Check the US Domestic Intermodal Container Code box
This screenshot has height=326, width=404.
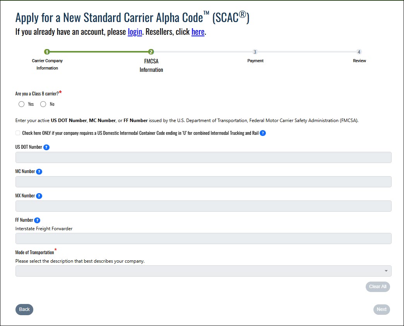[x=18, y=133]
